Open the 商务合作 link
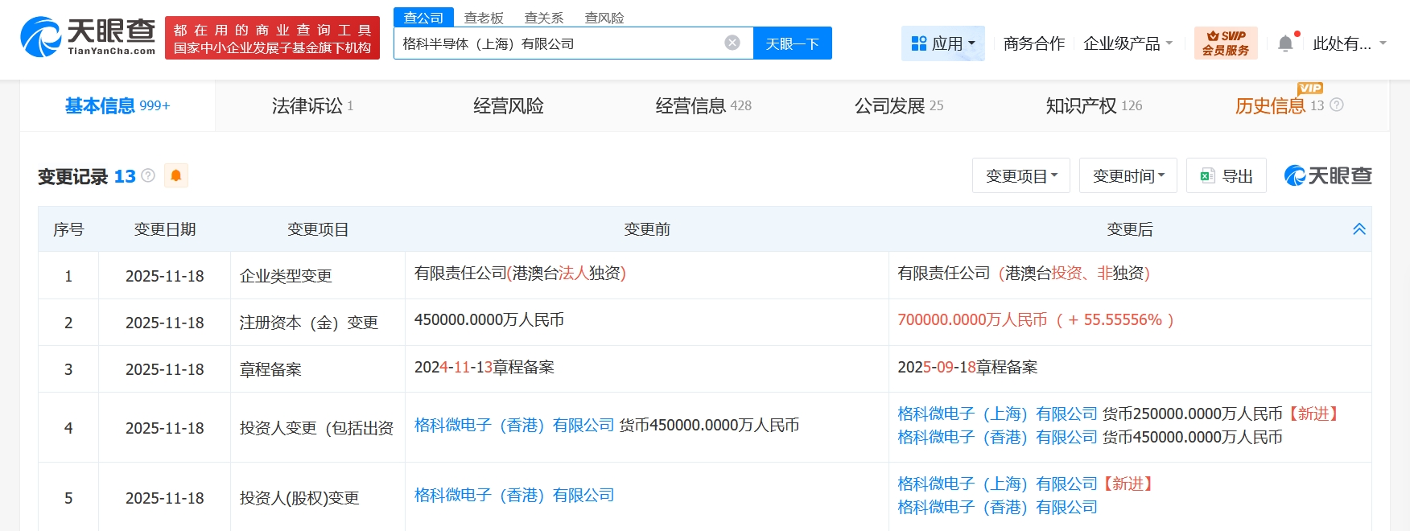Image resolution: width=1410 pixels, height=531 pixels. pyautogui.click(x=1034, y=43)
